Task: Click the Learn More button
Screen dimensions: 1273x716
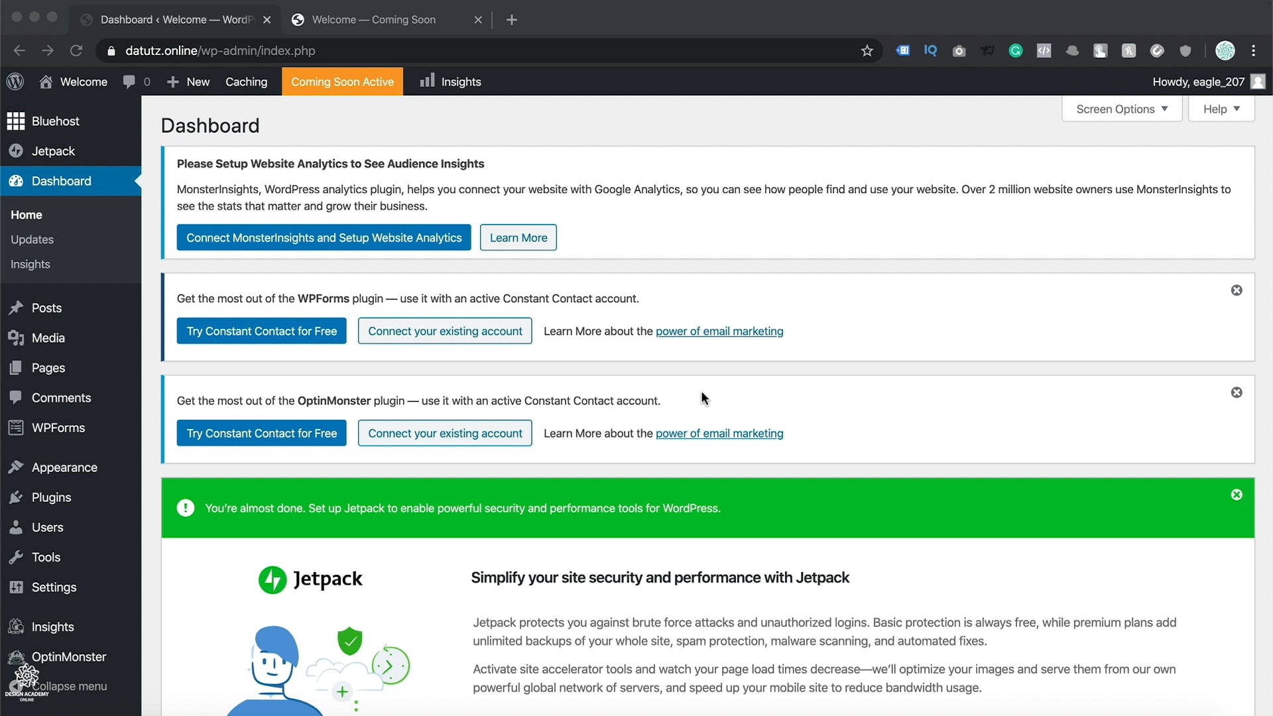Action: point(518,237)
